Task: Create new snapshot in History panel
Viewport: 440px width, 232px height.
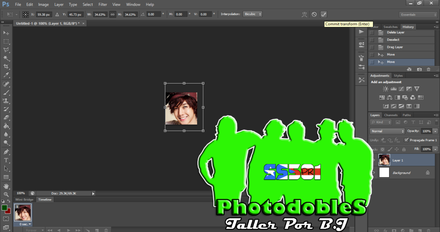Action: tap(419, 69)
